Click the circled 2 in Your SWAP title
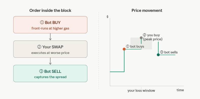The width and height of the screenshot is (200, 99). tap(39, 47)
